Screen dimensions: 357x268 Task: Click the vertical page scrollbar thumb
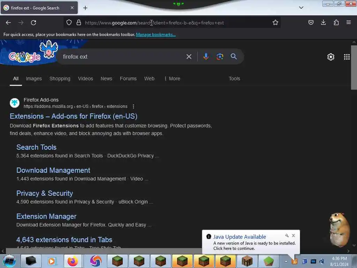[354, 68]
